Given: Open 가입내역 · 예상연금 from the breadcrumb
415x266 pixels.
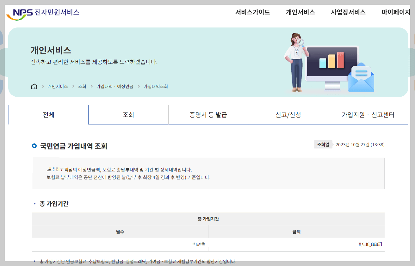Looking at the screenshot, I should [x=115, y=86].
